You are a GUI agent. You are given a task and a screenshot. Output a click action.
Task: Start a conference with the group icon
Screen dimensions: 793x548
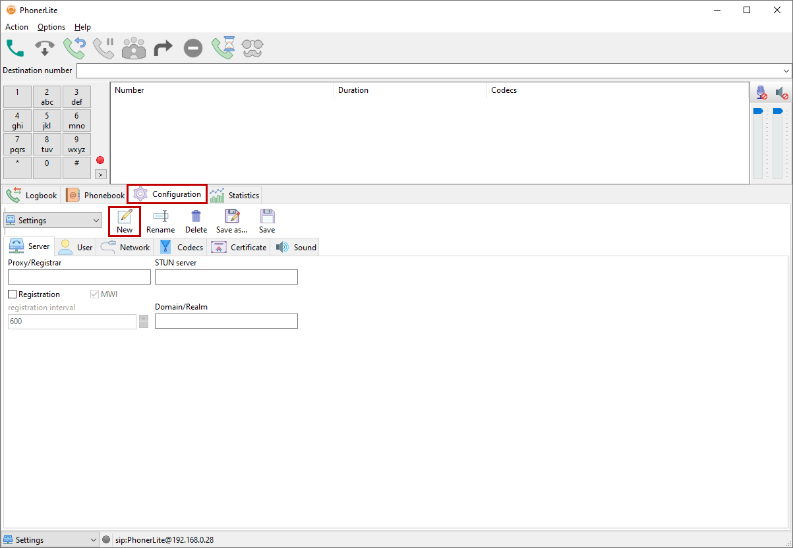[134, 48]
